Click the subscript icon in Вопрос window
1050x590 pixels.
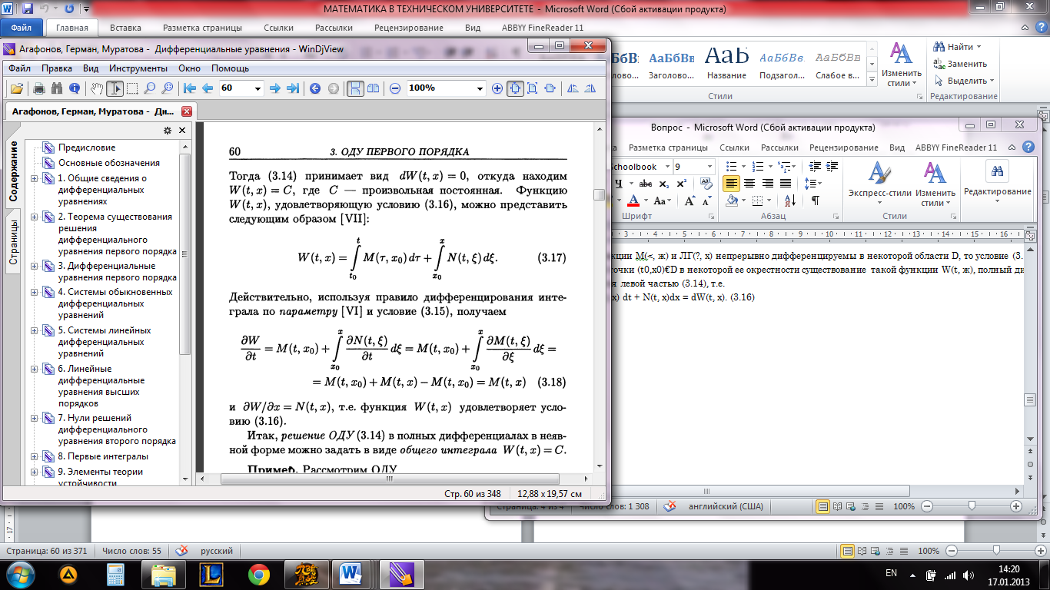tap(663, 184)
